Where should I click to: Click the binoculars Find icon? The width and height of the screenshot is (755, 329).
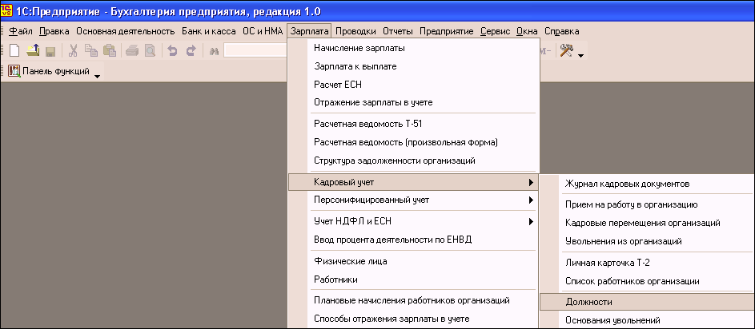[x=214, y=51]
